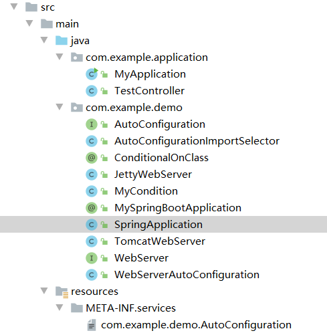Viewport: 327px width, 335px height.
Task: Collapse the main folder node
Action: [29, 23]
